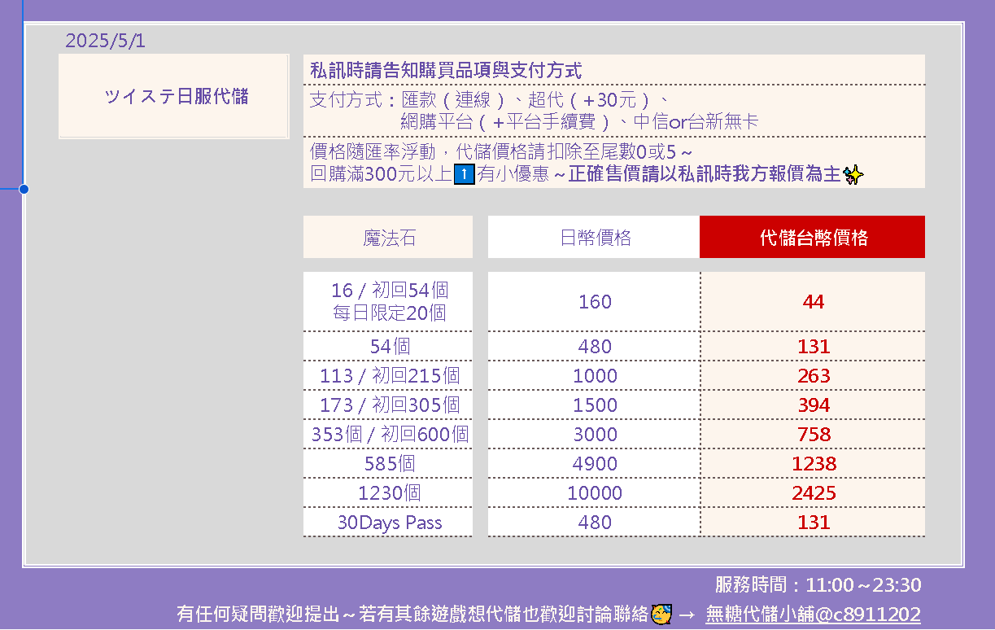Image resolution: width=995 pixels, height=630 pixels.
Task: Select the ツイステ日服代儲 title box
Action: click(x=174, y=97)
